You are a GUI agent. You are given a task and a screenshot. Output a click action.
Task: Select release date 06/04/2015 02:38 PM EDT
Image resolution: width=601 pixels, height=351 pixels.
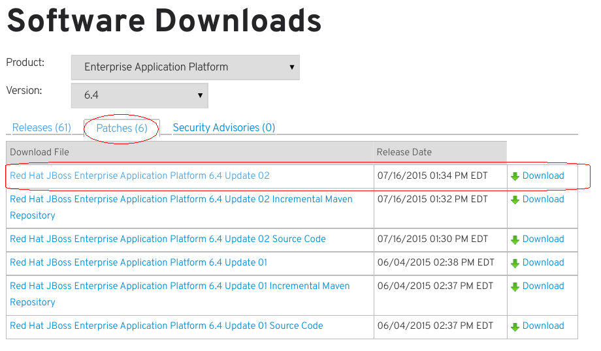coord(436,262)
